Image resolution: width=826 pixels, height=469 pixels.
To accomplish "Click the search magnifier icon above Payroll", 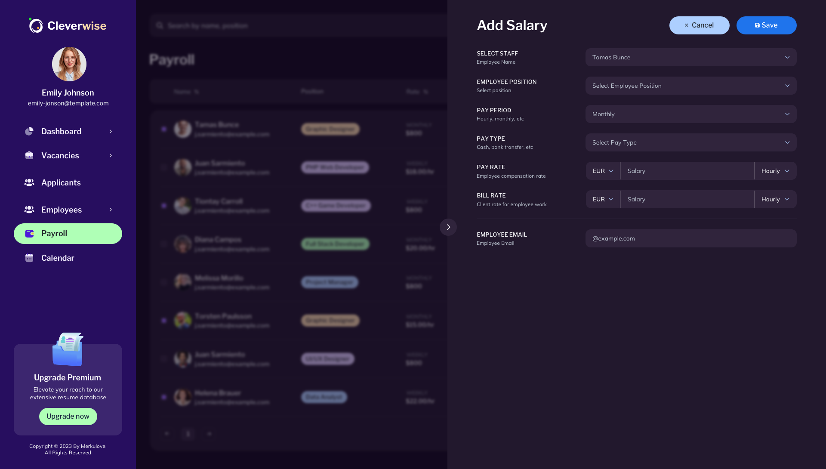I will point(159,25).
